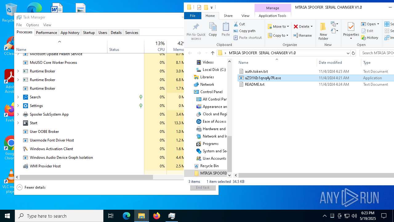This screenshot has width=394, height=222.
Task: Click the Up one level arrow
Action: tap(212, 53)
